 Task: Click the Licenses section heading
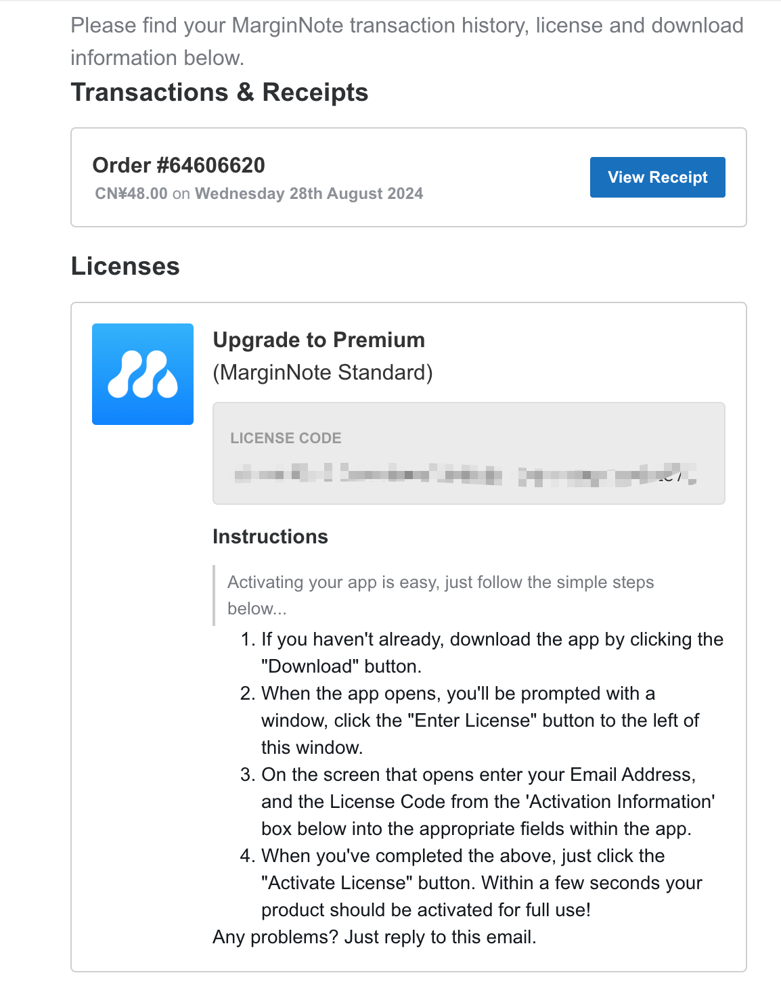(125, 266)
